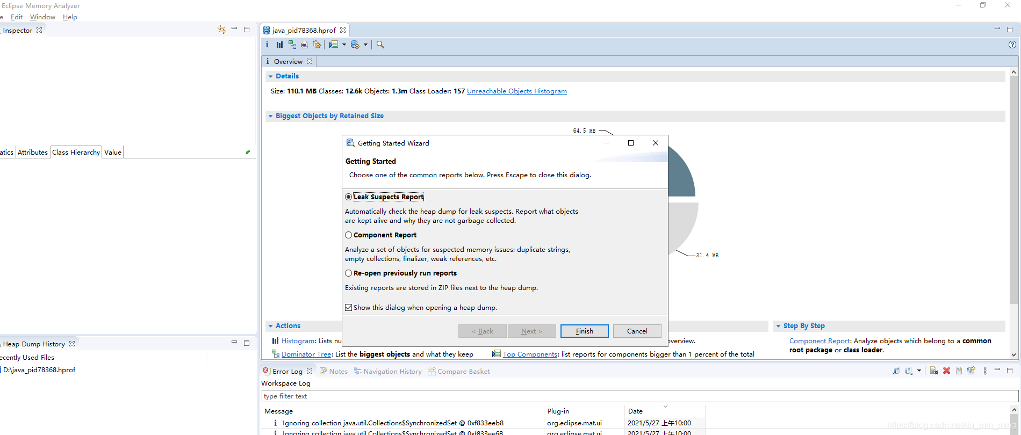Click the Link with Snapshot icon in Inspector
The height and width of the screenshot is (435, 1021).
[222, 30]
